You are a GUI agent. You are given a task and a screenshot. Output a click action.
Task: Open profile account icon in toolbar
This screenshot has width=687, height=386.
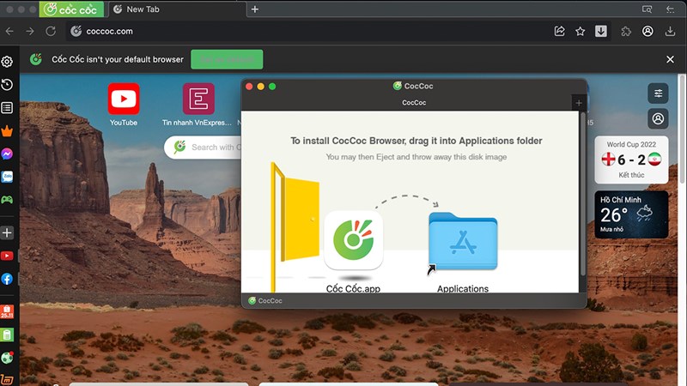pyautogui.click(x=647, y=31)
